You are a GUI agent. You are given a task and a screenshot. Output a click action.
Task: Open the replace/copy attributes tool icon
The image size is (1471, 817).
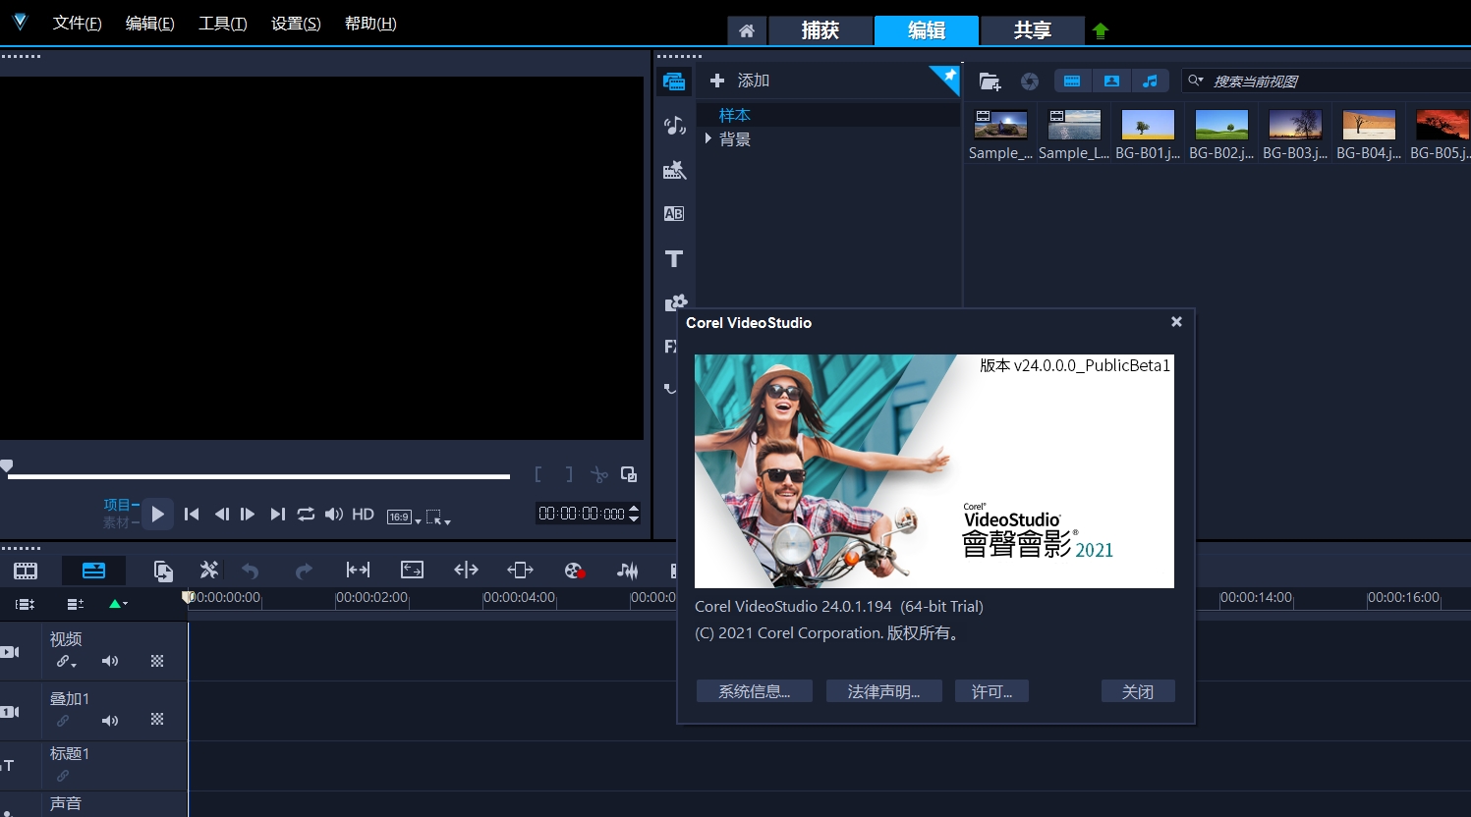[163, 571]
